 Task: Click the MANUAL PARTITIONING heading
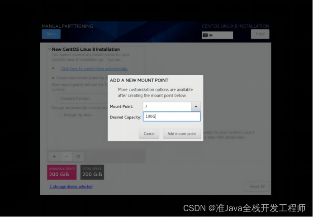tap(67, 26)
